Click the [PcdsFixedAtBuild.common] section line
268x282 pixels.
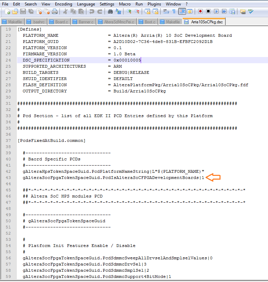pos(52,140)
